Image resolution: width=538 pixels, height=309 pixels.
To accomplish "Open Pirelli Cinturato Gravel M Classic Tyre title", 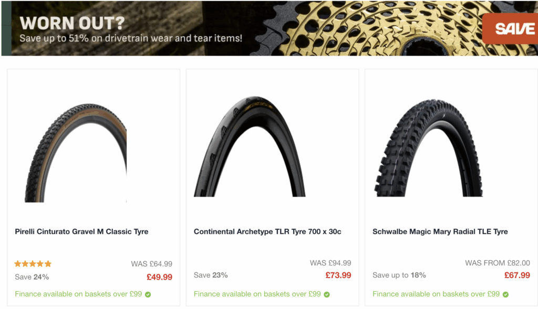I will (81, 231).
